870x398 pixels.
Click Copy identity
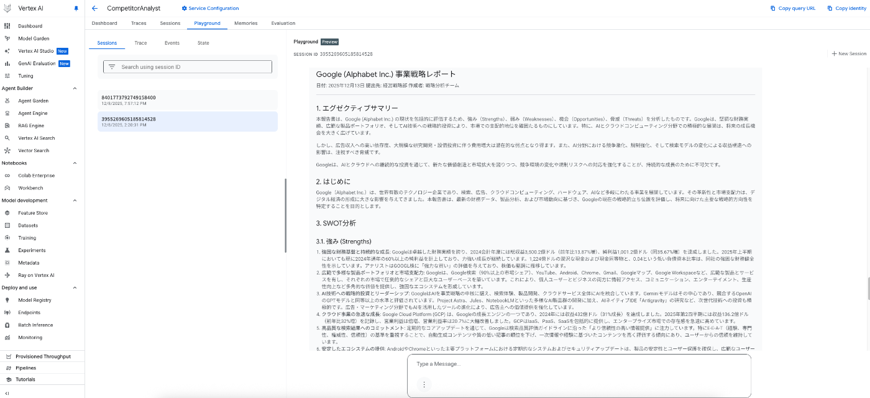pos(846,8)
